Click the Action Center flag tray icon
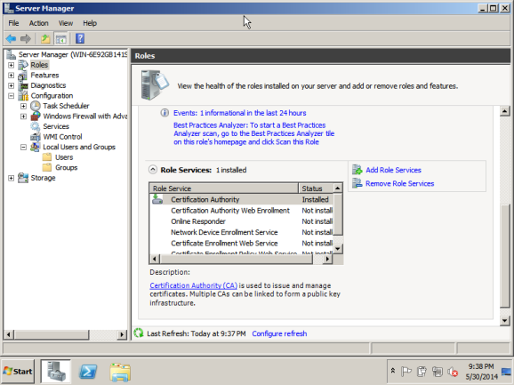The height and width of the screenshot is (385, 514). click(x=406, y=372)
